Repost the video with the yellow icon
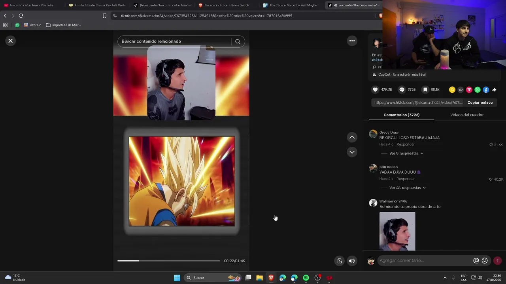Image resolution: width=506 pixels, height=284 pixels. pyautogui.click(x=452, y=90)
